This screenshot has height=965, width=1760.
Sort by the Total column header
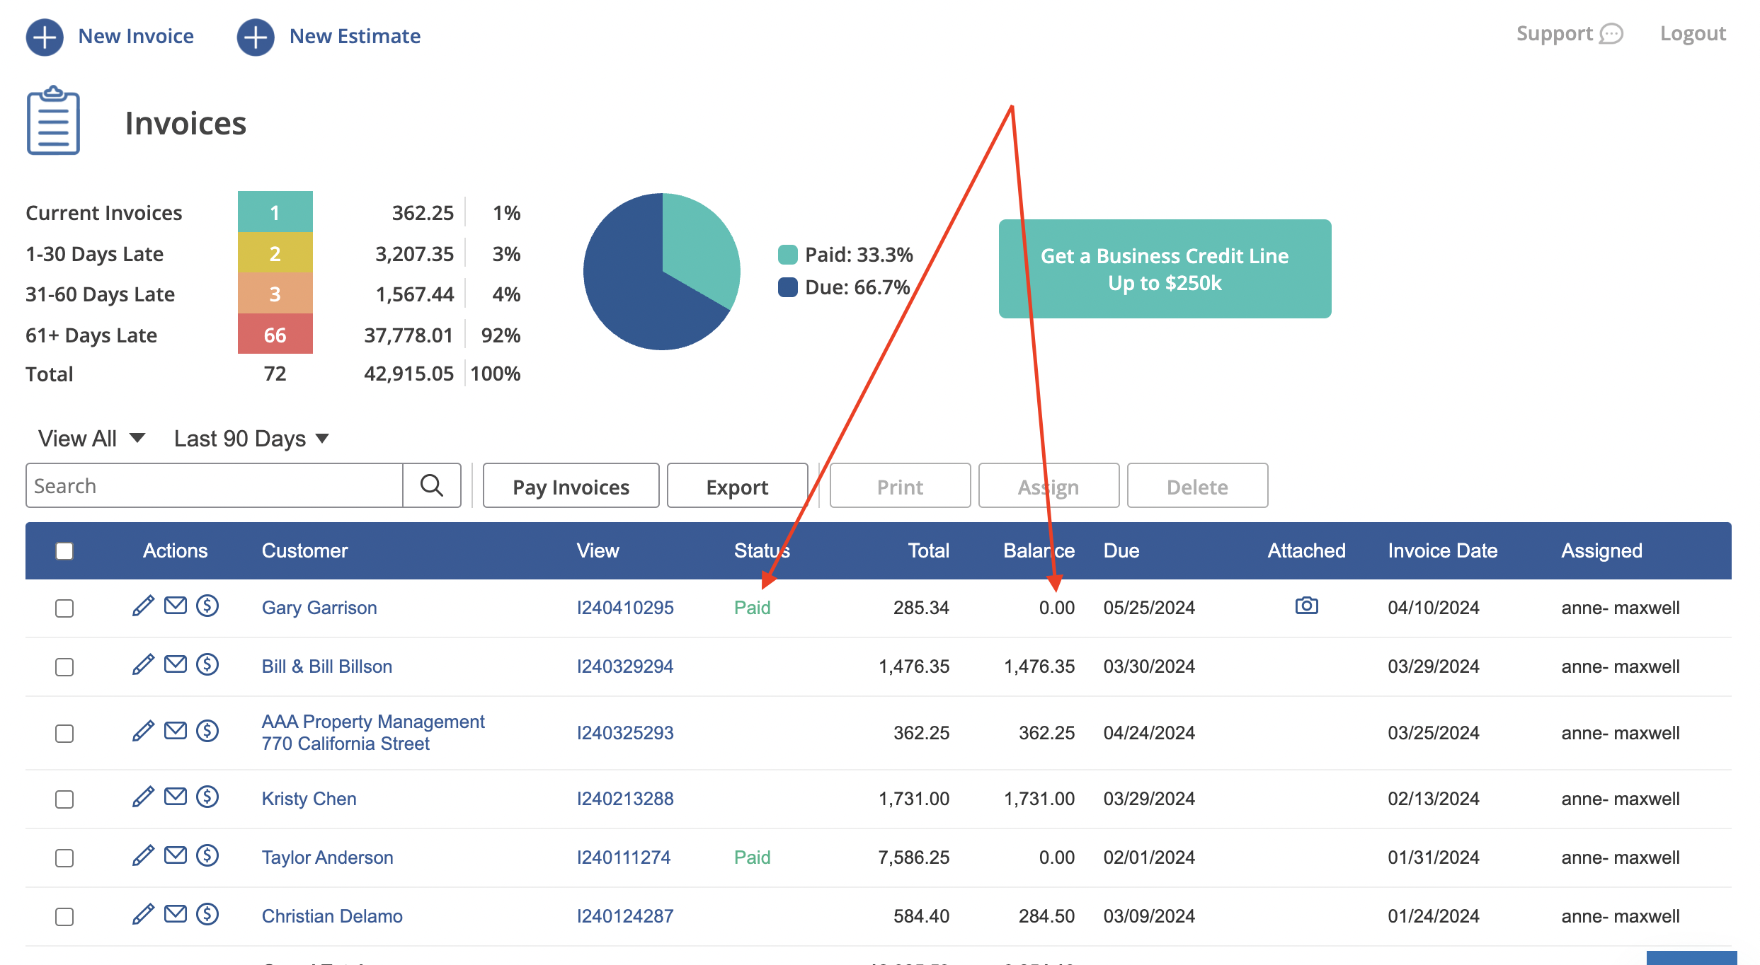point(928,550)
